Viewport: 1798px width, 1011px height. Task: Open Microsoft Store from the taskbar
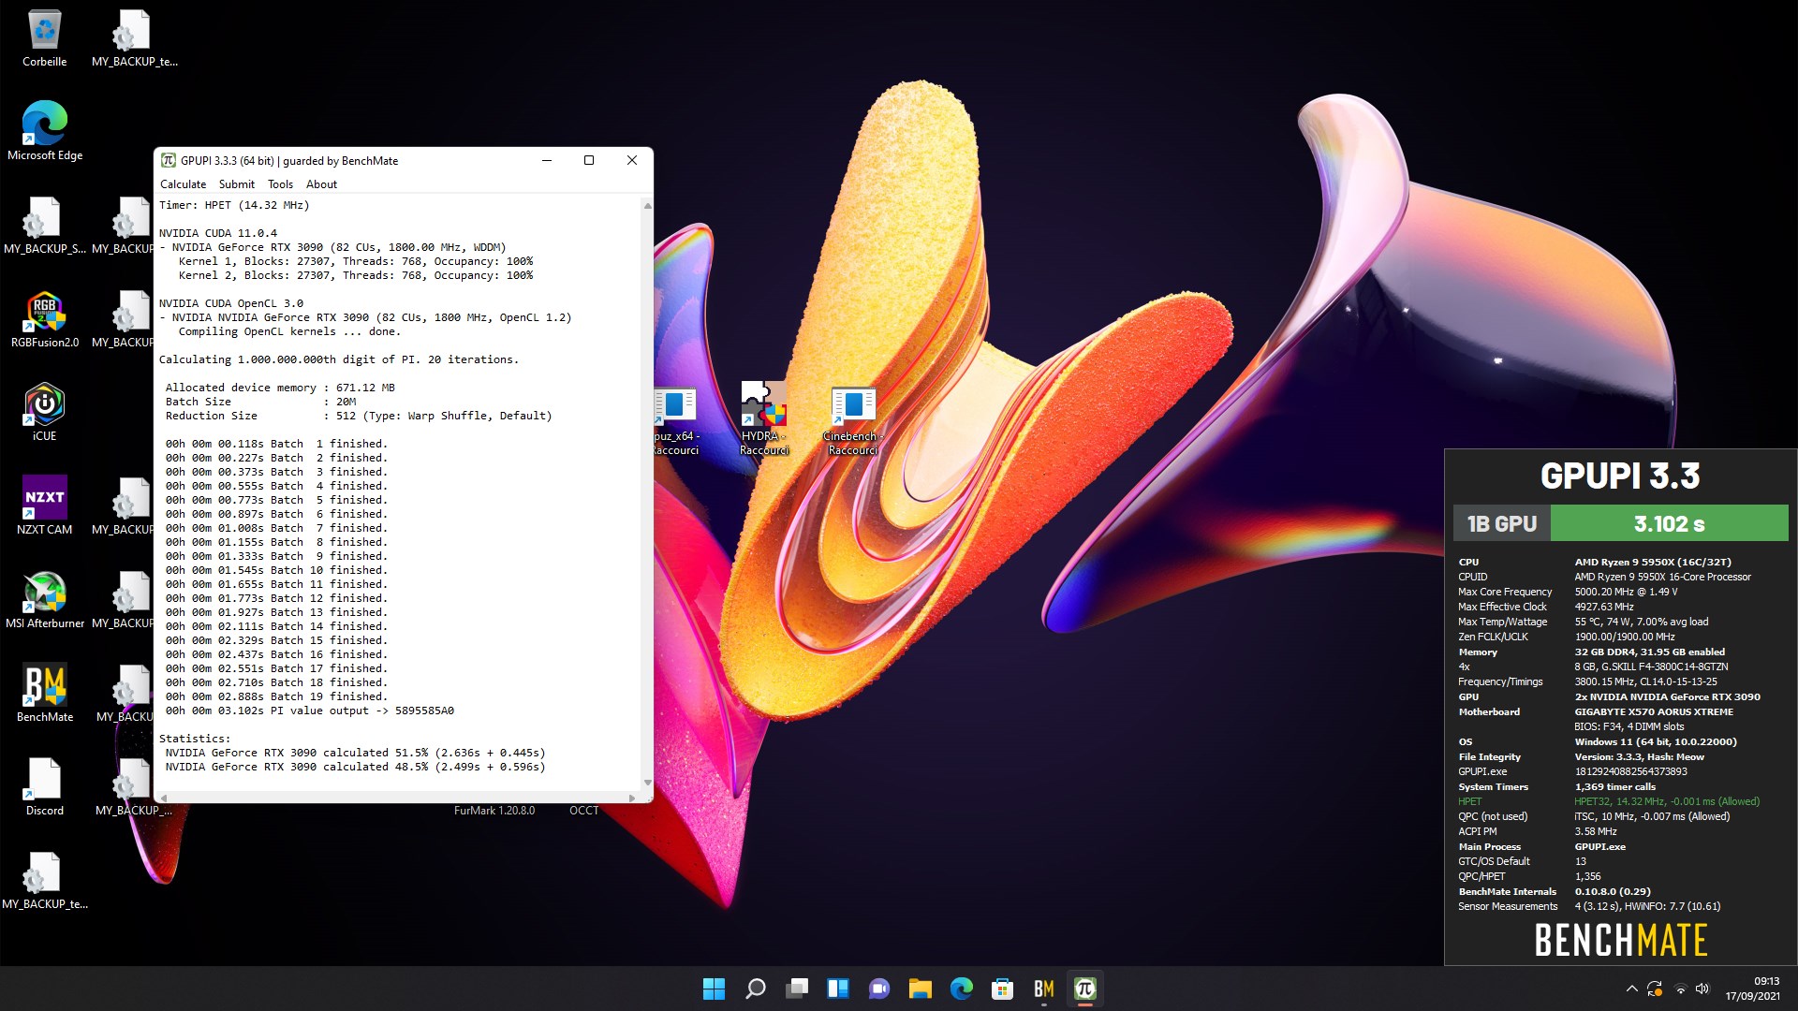click(x=1003, y=989)
